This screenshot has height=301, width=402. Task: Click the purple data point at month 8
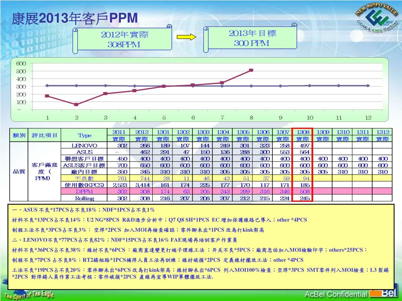point(251,70)
